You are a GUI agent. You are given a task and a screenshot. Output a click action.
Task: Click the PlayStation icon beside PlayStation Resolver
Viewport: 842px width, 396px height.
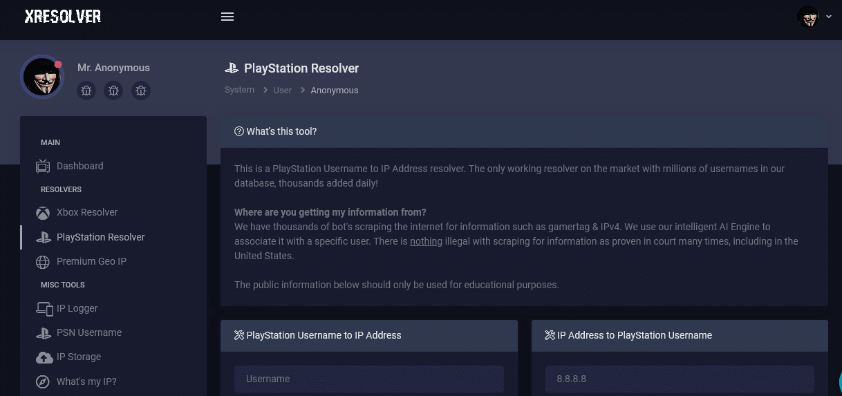44,237
